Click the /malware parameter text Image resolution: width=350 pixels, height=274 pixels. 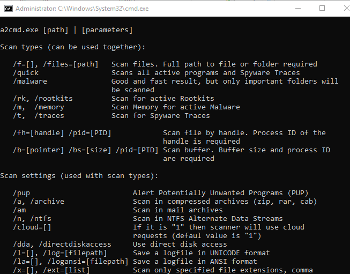(30, 82)
